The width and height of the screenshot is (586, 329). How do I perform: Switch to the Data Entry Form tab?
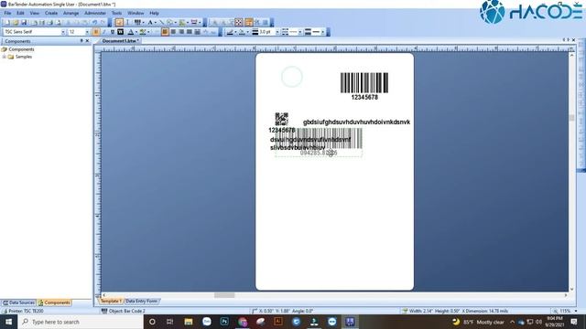[141, 301]
